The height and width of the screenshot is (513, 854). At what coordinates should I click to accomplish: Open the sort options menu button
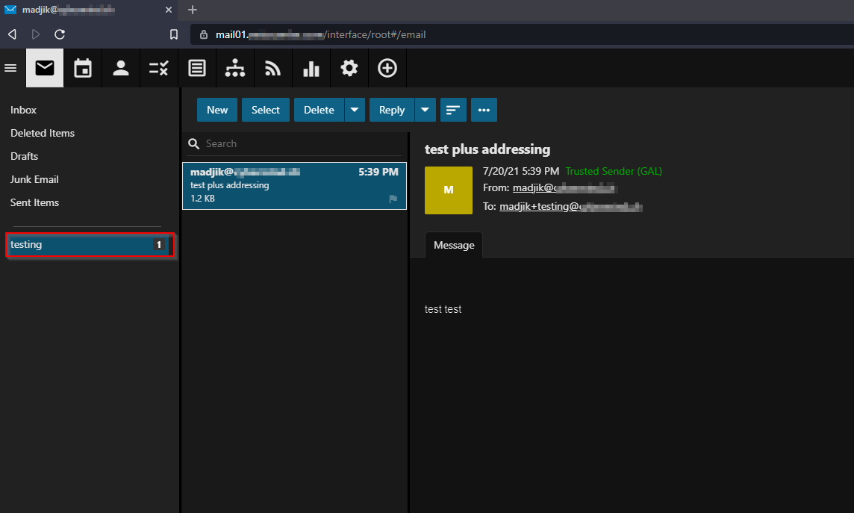[x=453, y=110]
